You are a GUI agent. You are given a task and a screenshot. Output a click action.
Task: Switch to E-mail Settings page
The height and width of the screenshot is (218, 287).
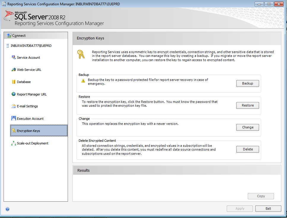click(x=27, y=106)
